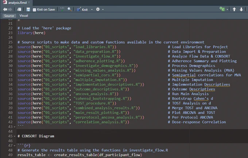This screenshot has height=158, width=248.
Task: Click the "investigate_flow.R" source line
Action: tap(69, 56)
